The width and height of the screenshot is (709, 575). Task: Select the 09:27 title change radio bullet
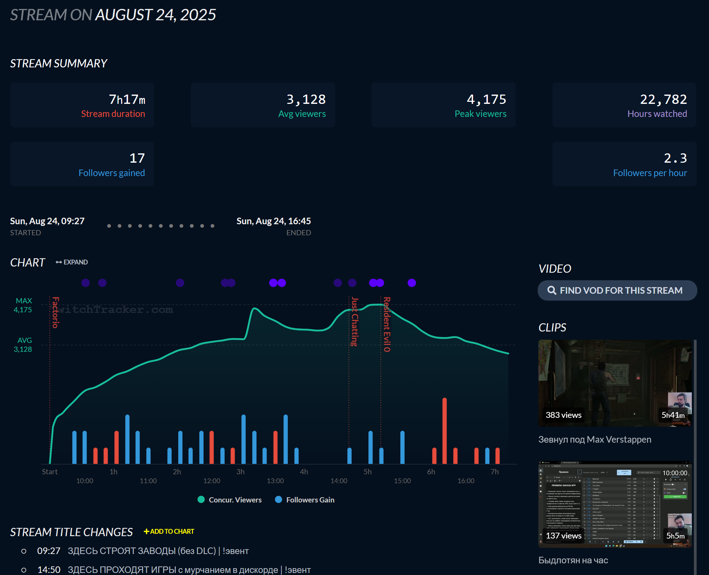click(x=24, y=551)
